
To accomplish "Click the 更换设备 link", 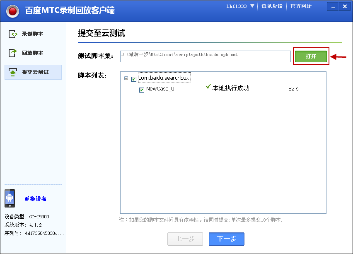I will point(35,199).
